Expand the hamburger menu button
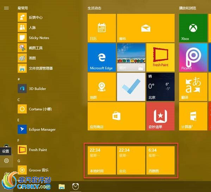The width and height of the screenshot is (211, 192). [x=6, y=8]
